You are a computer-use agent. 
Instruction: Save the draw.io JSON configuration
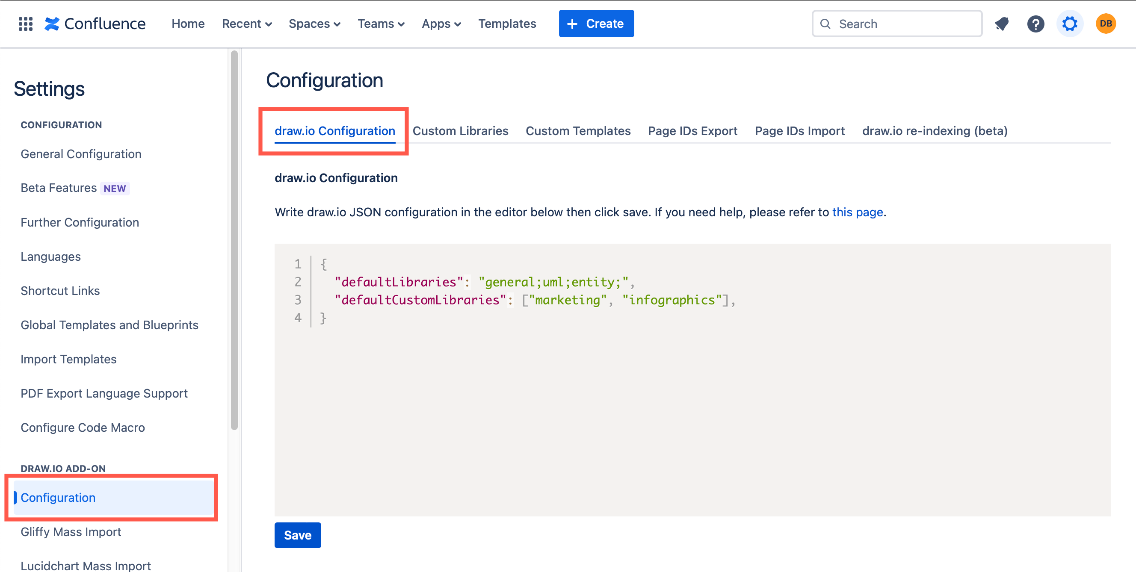click(x=297, y=535)
